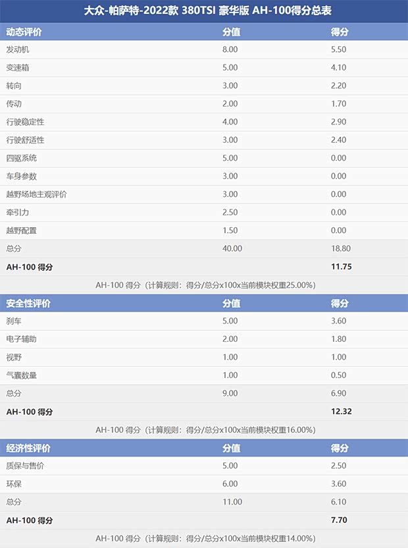Click the 9.00 total value in 安全性评价
The height and width of the screenshot is (548, 408).
coord(230,393)
